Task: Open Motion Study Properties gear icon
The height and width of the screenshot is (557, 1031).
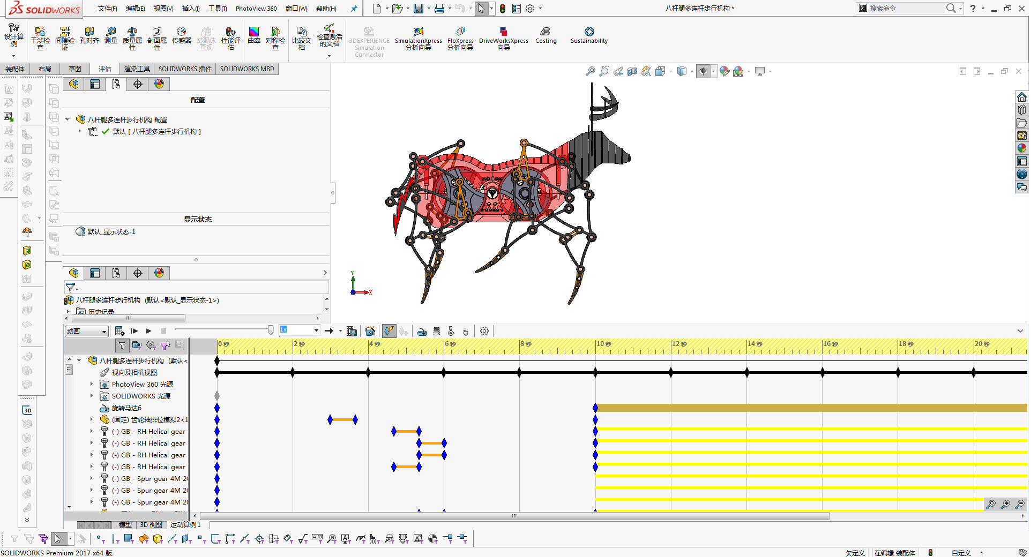Action: click(484, 331)
